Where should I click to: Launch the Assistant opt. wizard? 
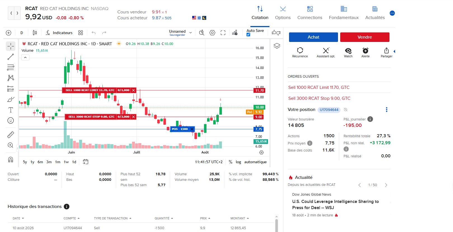326,52
